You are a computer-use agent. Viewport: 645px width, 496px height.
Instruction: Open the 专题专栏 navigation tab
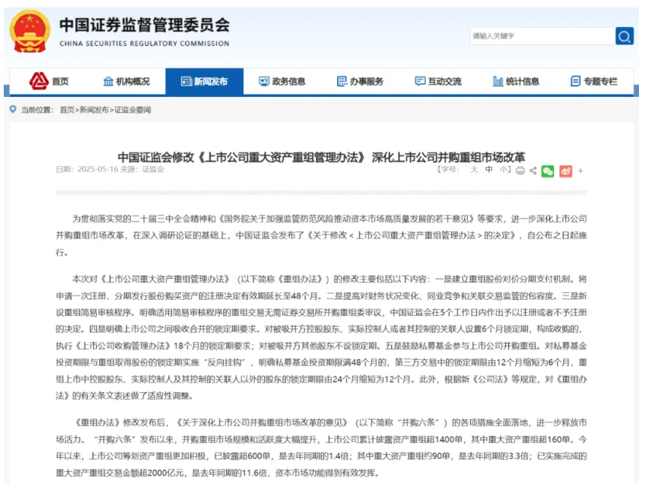pyautogui.click(x=594, y=81)
